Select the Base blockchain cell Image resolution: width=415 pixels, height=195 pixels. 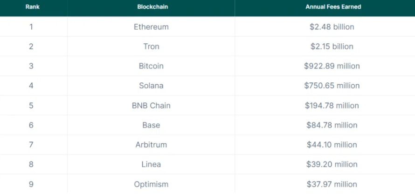pyautogui.click(x=151, y=125)
